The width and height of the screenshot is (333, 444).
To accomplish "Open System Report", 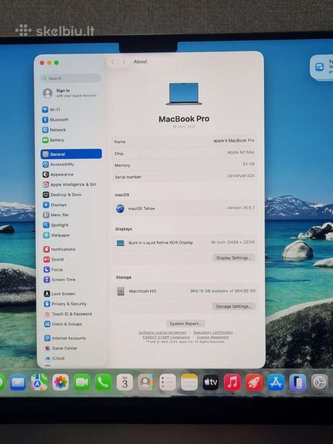I will pyautogui.click(x=185, y=324).
